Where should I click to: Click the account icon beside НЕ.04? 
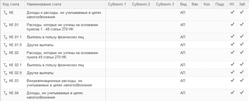point(5,93)
